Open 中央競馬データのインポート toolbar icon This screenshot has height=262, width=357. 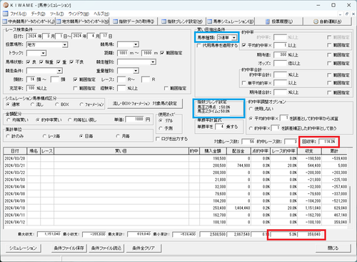tap(5, 21)
